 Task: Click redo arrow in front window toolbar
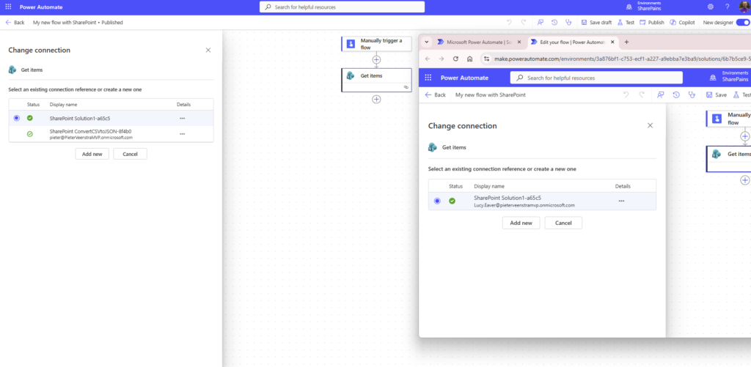click(642, 94)
